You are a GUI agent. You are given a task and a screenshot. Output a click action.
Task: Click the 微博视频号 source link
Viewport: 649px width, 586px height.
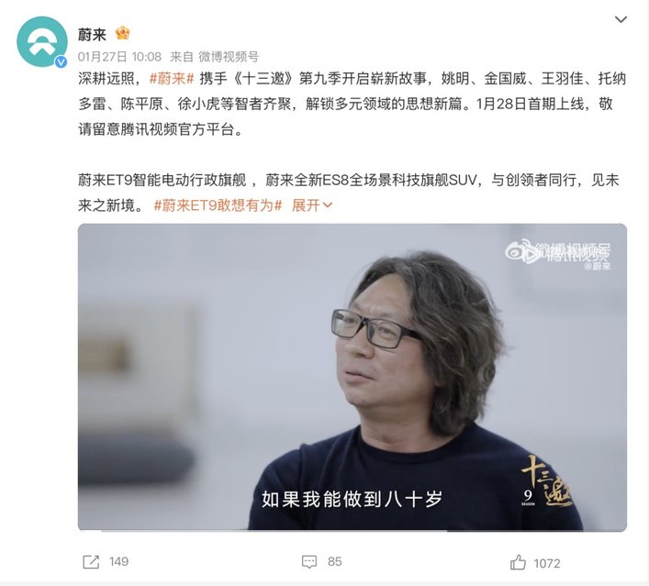click(x=229, y=57)
